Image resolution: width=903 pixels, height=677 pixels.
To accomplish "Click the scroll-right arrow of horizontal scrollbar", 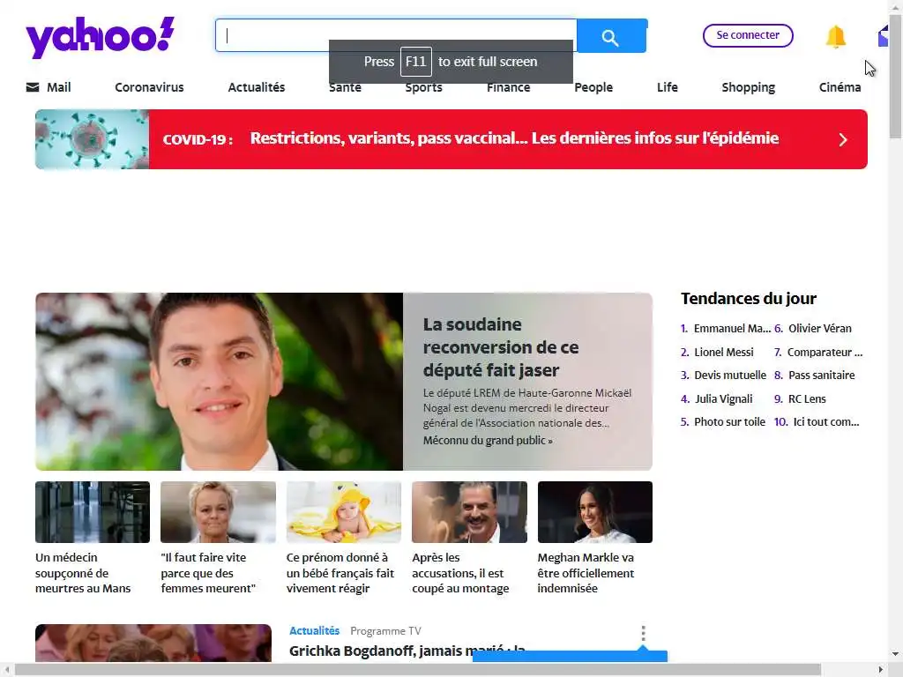I will 881,669.
